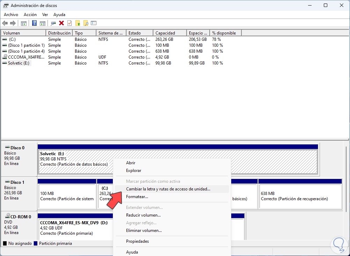Sort by the Capacidad column header
Viewport: 350px width, 256px height.
(170, 33)
